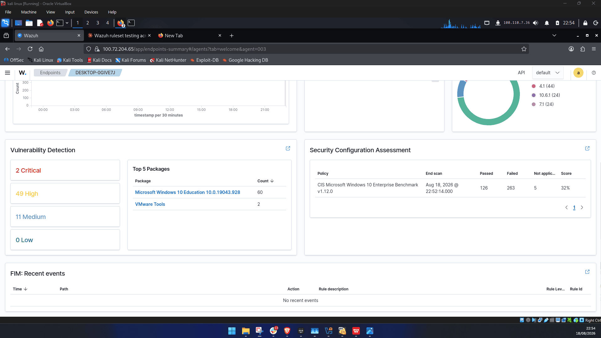601x338 pixels.
Task: Click the CIS Microsoft Windows 10 Enterprise Benchmark row
Action: click(450, 188)
